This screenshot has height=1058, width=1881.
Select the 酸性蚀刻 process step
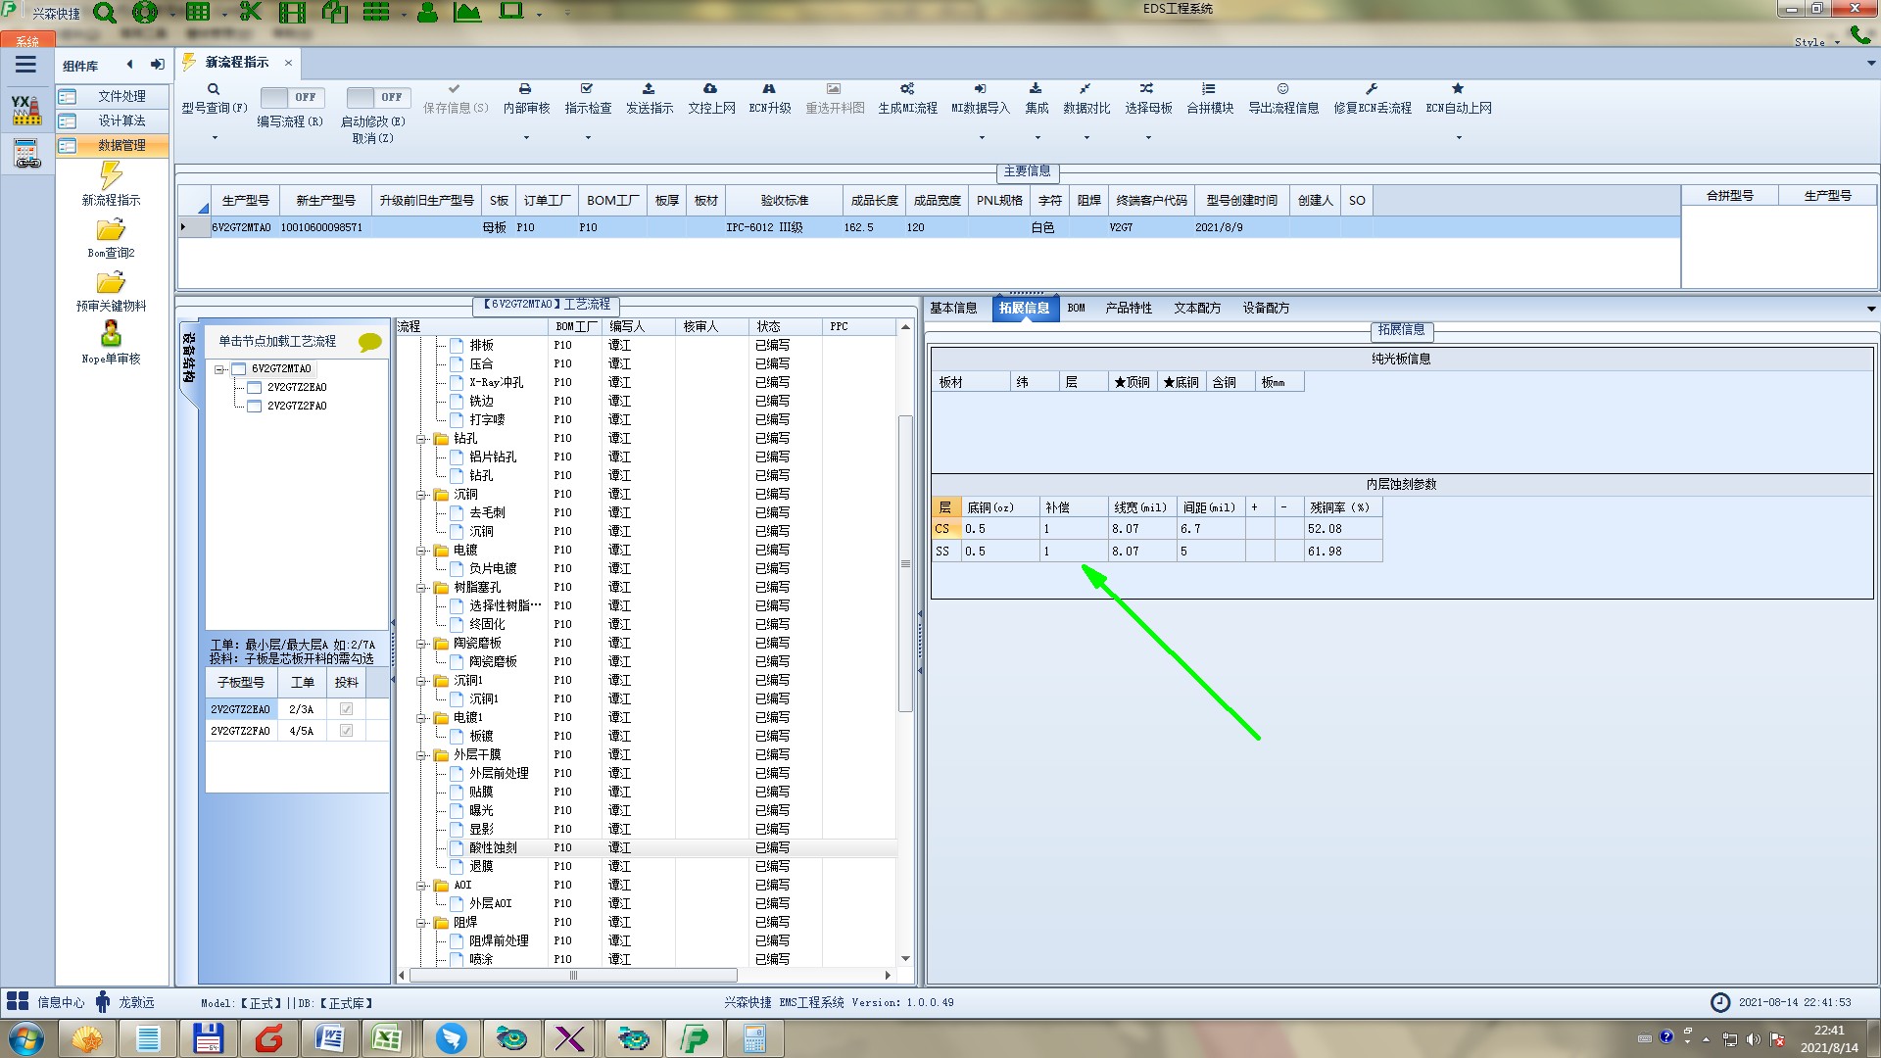(x=493, y=848)
